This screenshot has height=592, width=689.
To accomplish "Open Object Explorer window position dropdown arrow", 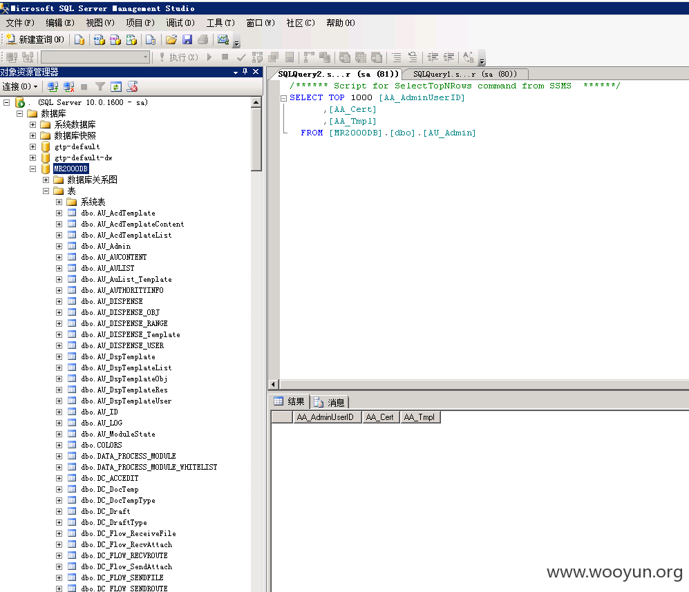I will (236, 72).
